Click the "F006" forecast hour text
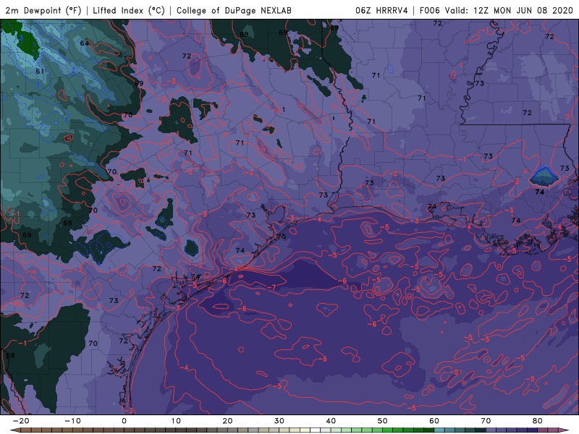 pos(430,10)
